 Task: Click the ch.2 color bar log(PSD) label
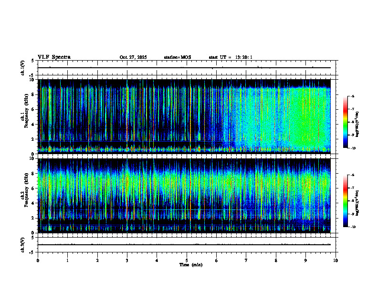(357, 203)
